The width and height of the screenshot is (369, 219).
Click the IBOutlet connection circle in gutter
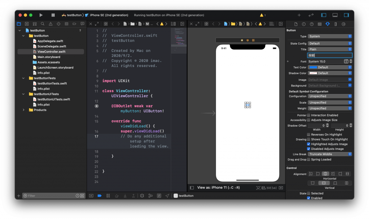tap(97, 106)
